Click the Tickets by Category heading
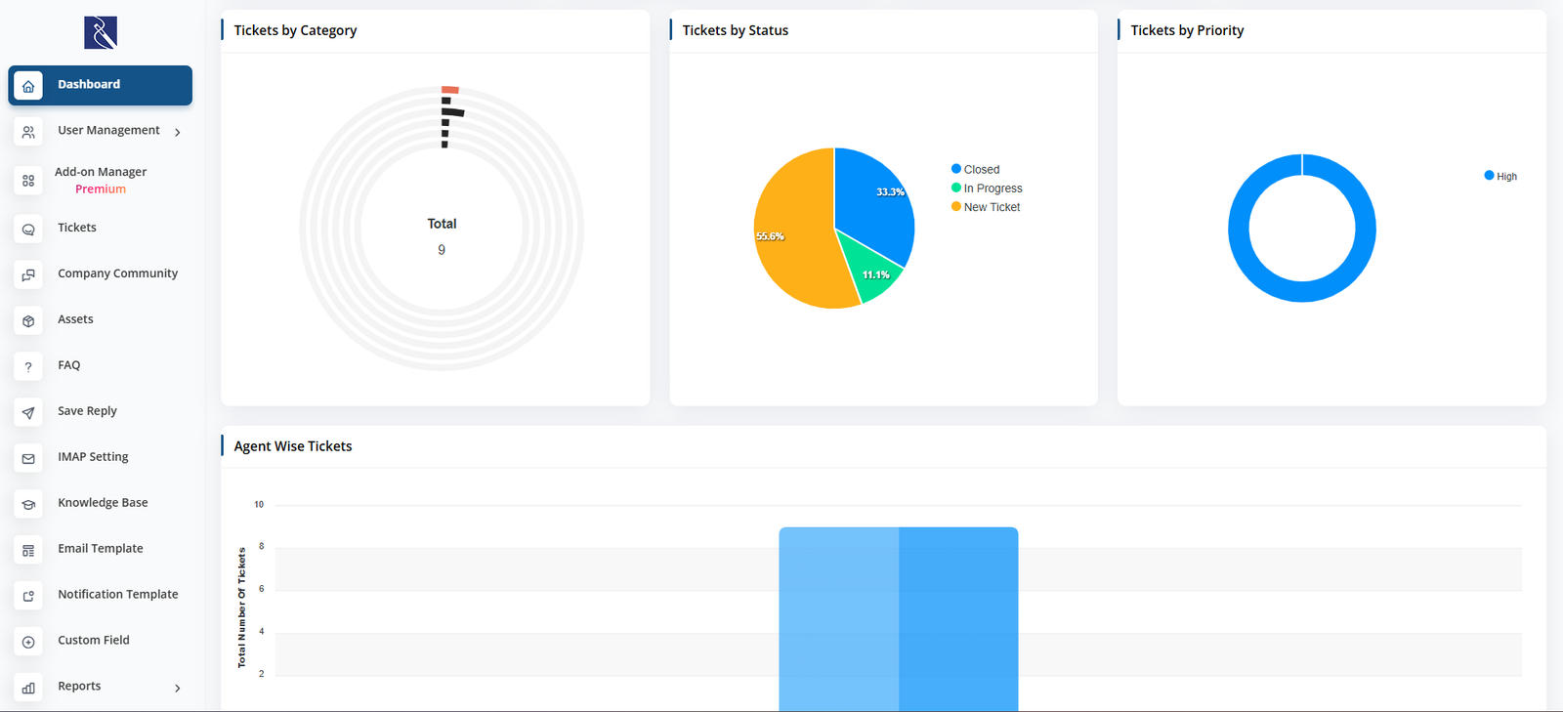This screenshot has width=1563, height=712. 295,30
